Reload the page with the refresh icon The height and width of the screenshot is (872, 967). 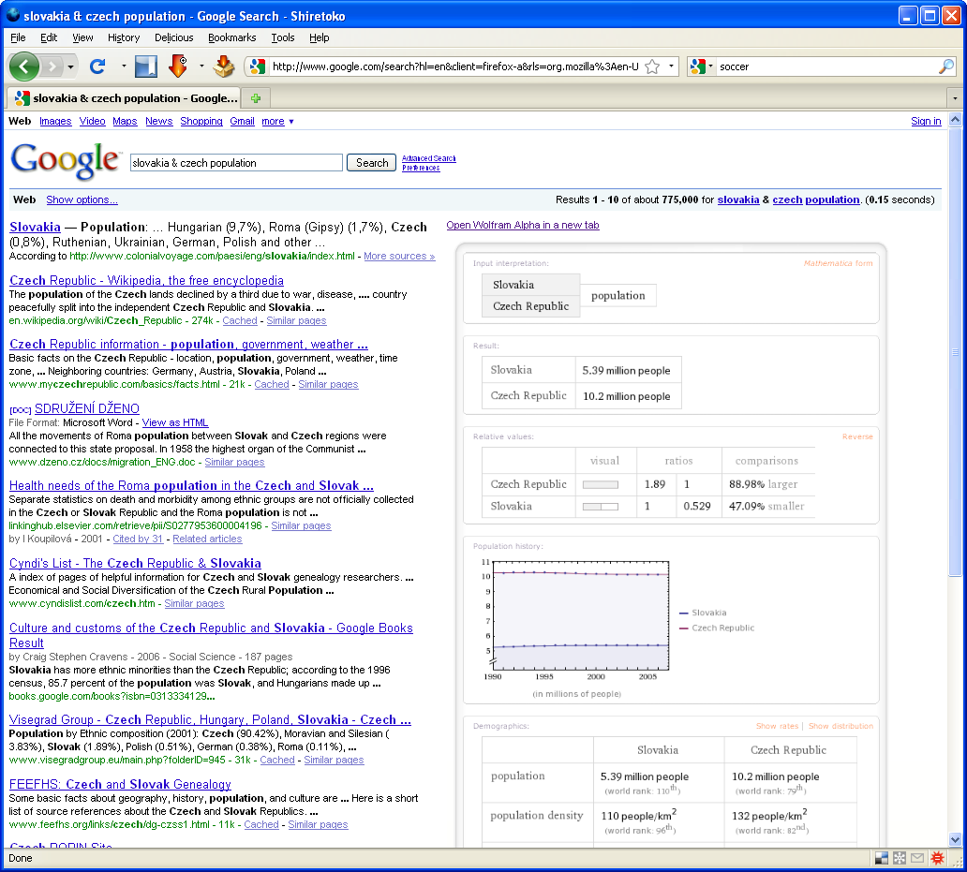(97, 67)
